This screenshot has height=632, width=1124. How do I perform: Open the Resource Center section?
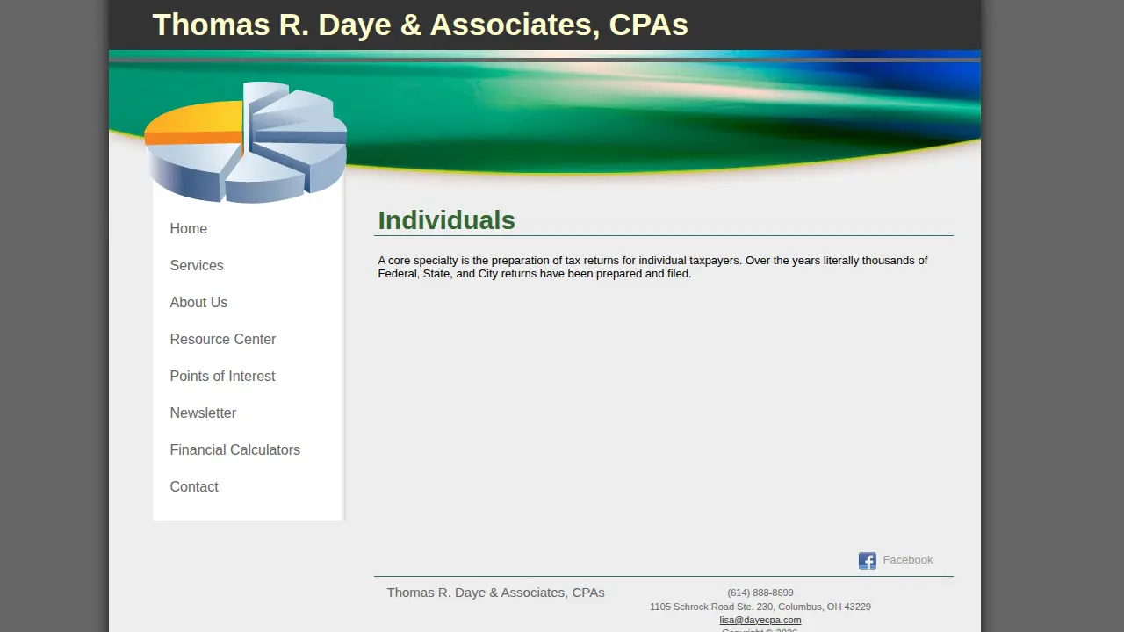click(x=223, y=339)
